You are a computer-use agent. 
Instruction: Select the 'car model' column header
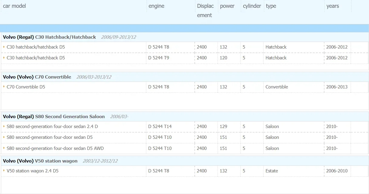pos(14,6)
